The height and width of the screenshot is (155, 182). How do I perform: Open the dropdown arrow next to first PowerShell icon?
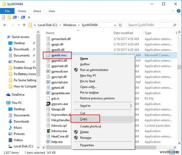19,17
